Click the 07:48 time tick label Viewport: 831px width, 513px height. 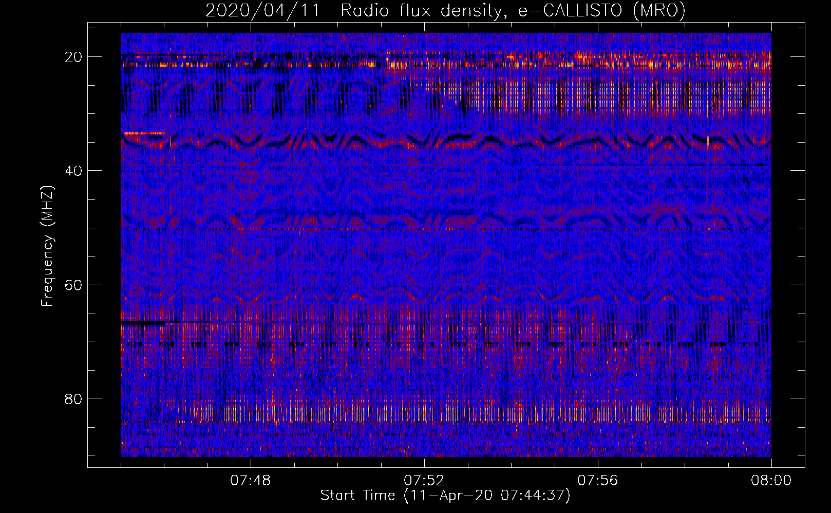point(251,481)
